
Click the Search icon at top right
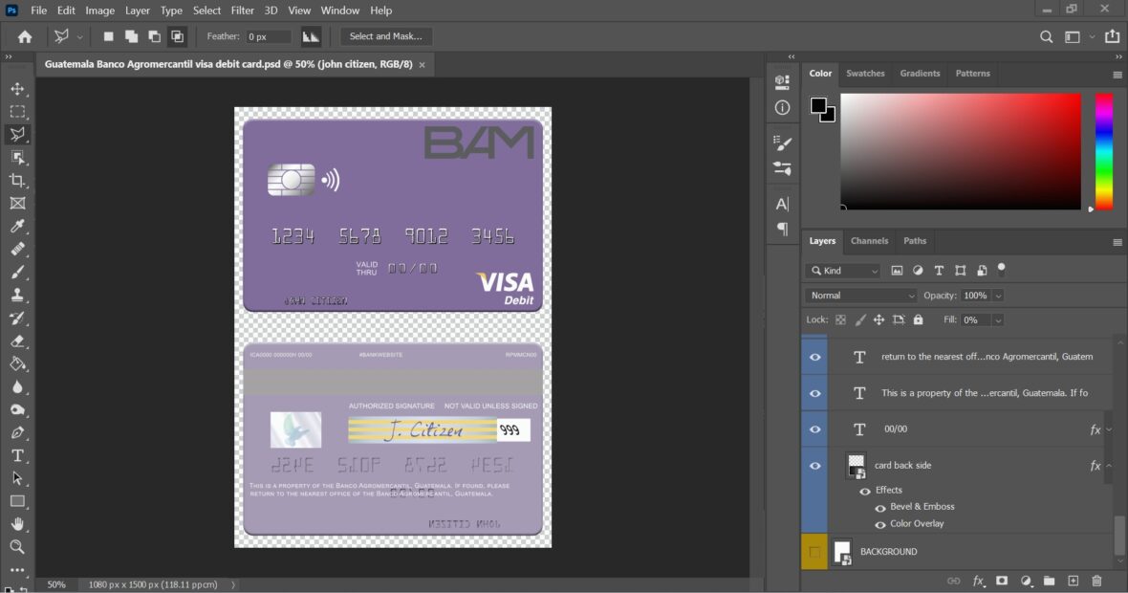click(1046, 36)
